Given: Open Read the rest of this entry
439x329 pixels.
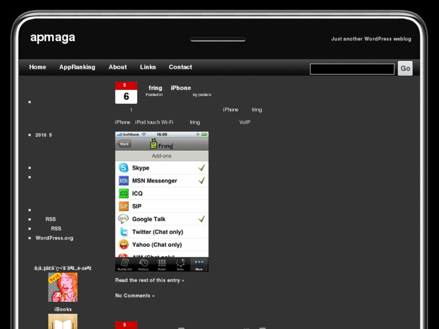Looking at the screenshot, I should (x=150, y=280).
